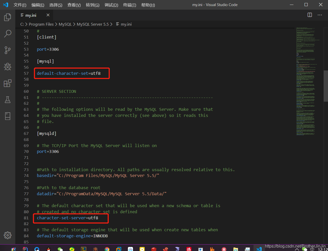Click the VS Code logo in title bar

[x=6, y=5]
